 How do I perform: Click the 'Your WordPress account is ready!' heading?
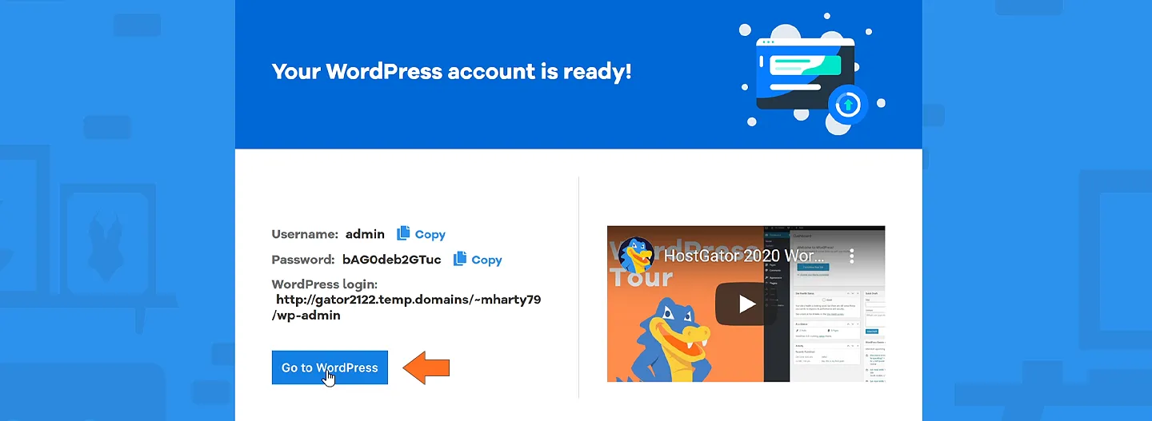pyautogui.click(x=451, y=71)
